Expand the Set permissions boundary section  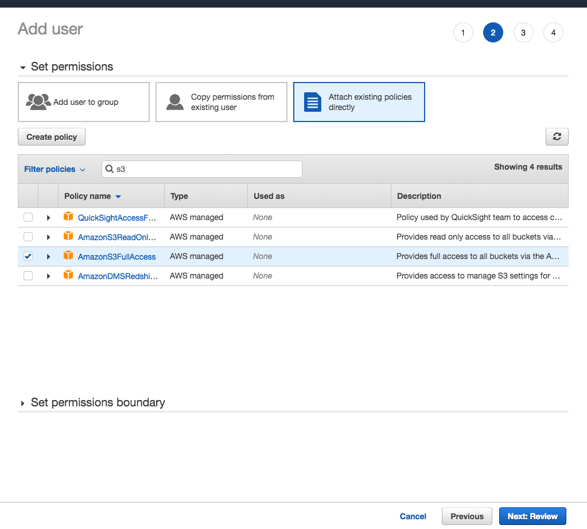point(23,403)
